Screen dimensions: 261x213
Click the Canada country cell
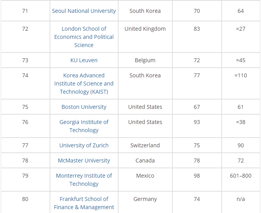145,161
